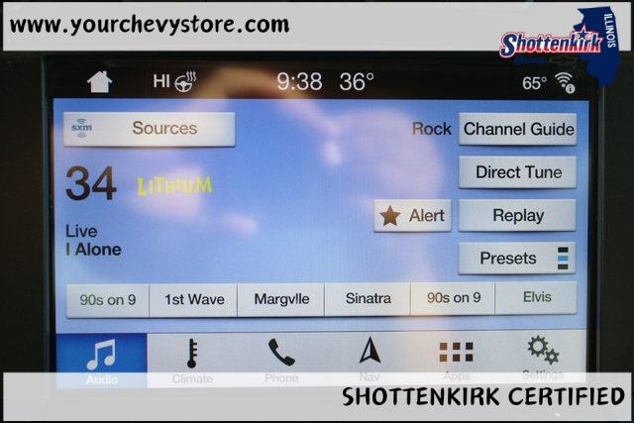This screenshot has height=423, width=634.
Task: Select the 1st Wave preset
Action: point(193,299)
